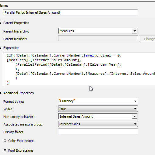
Task: Click the ParallelPeriod line in expression
Action: coord(68,64)
